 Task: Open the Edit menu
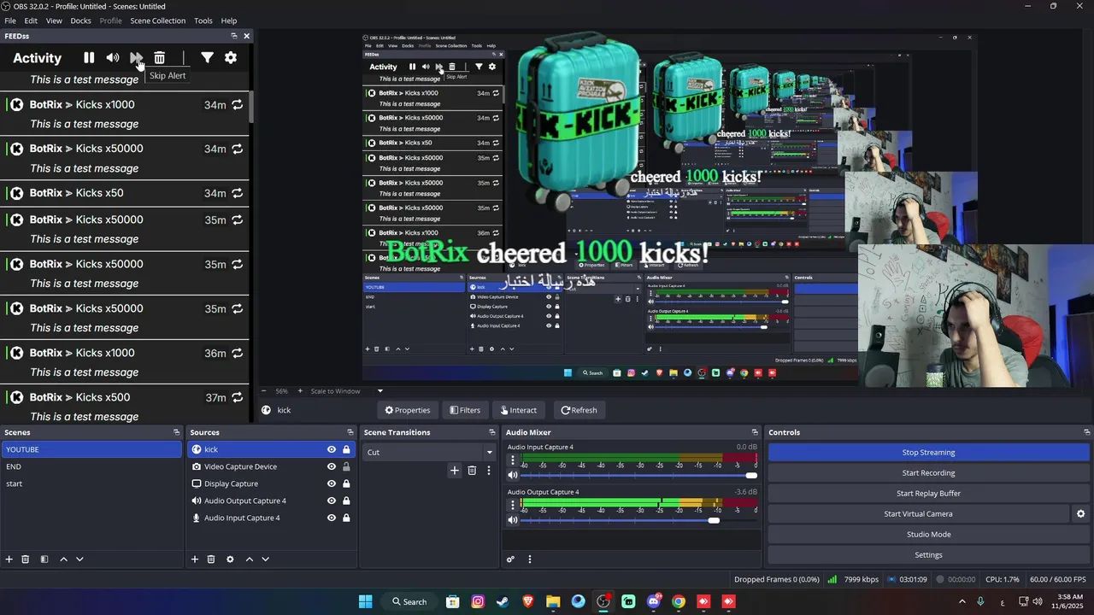31,20
